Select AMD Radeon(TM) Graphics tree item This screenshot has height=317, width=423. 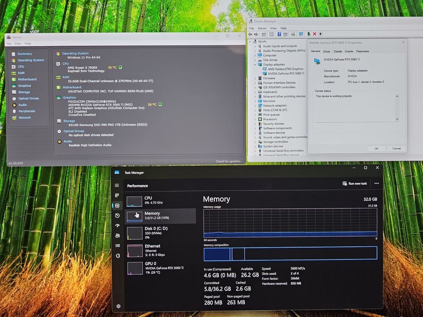tap(283, 69)
